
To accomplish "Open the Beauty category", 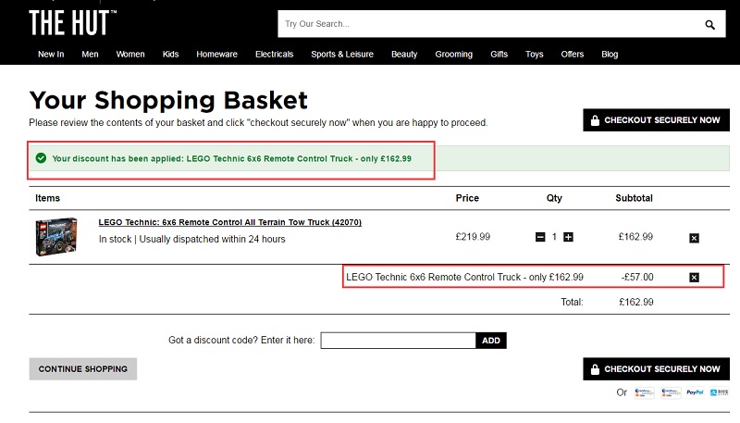I will click(x=404, y=55).
